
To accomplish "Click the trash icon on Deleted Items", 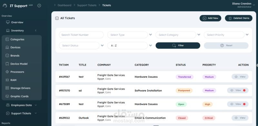I will pos(230,18).
